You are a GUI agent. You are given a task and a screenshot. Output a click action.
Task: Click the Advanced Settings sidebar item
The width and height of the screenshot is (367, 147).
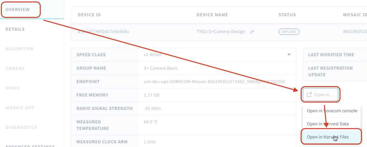coord(30,146)
